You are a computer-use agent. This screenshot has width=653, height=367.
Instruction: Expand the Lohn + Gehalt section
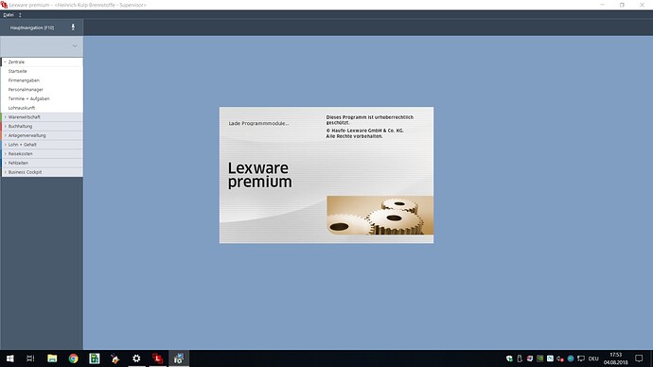coord(42,145)
